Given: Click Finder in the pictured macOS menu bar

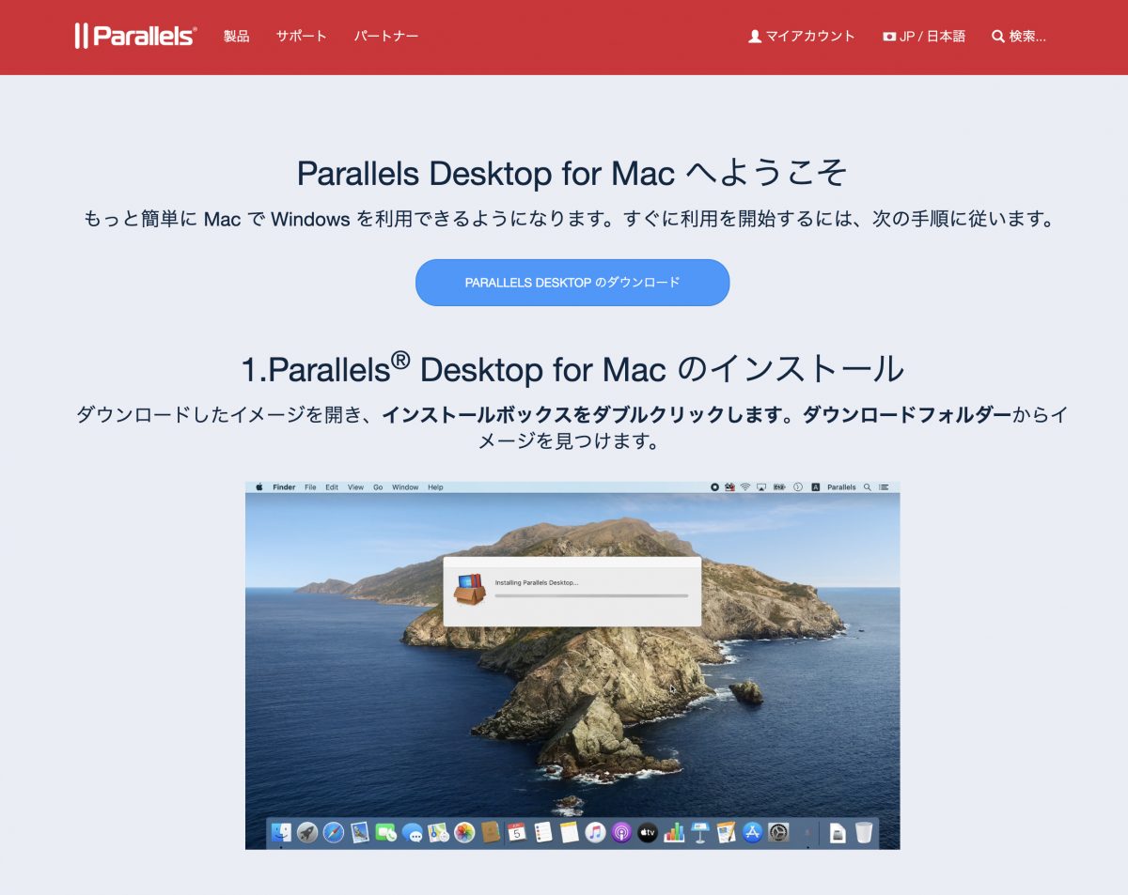Looking at the screenshot, I should [284, 487].
